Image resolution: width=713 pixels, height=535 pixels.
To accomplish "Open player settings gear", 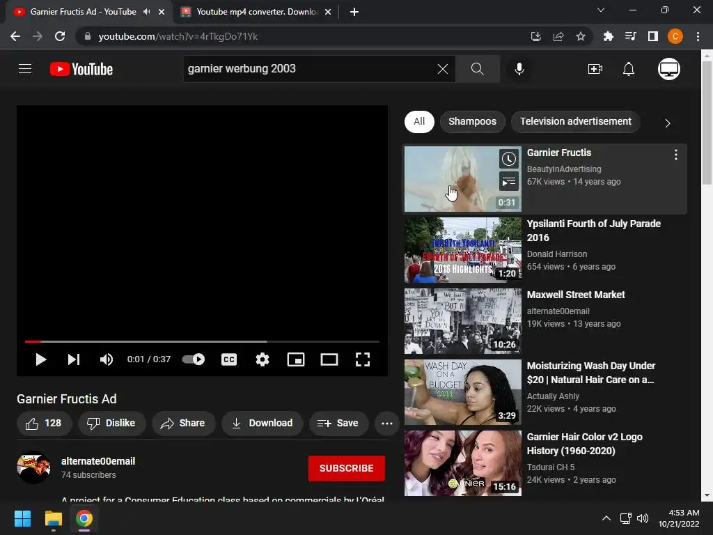I will (263, 359).
